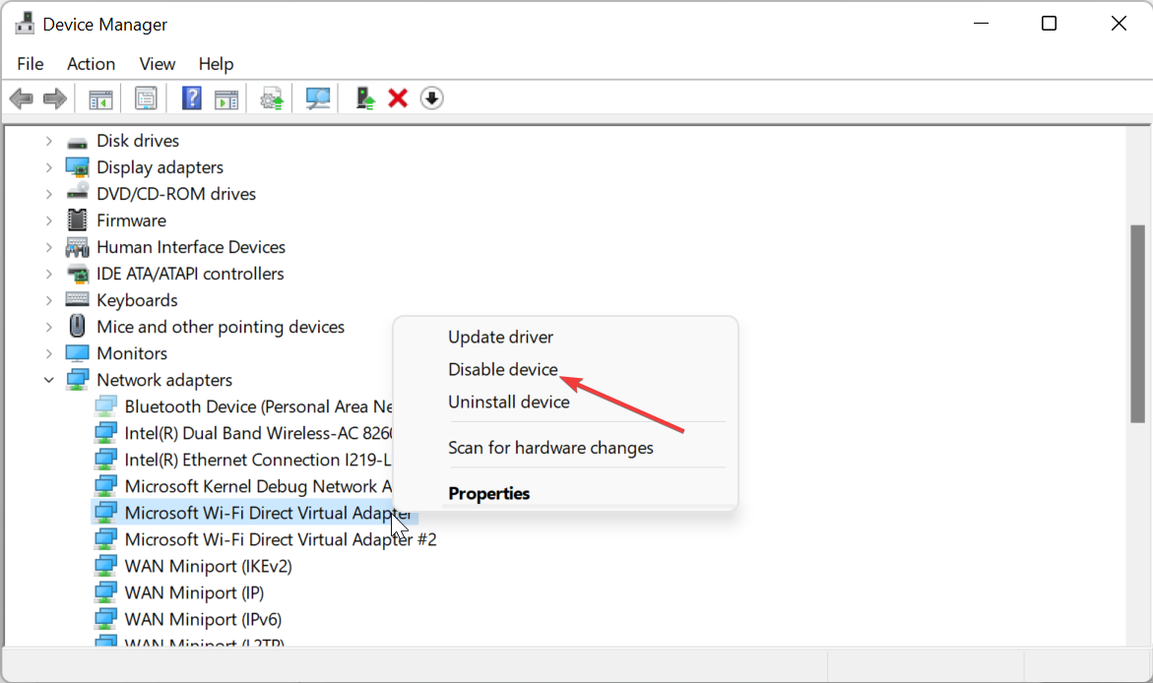Close the Device Manager window
This screenshot has height=683, width=1153.
pyautogui.click(x=1119, y=24)
